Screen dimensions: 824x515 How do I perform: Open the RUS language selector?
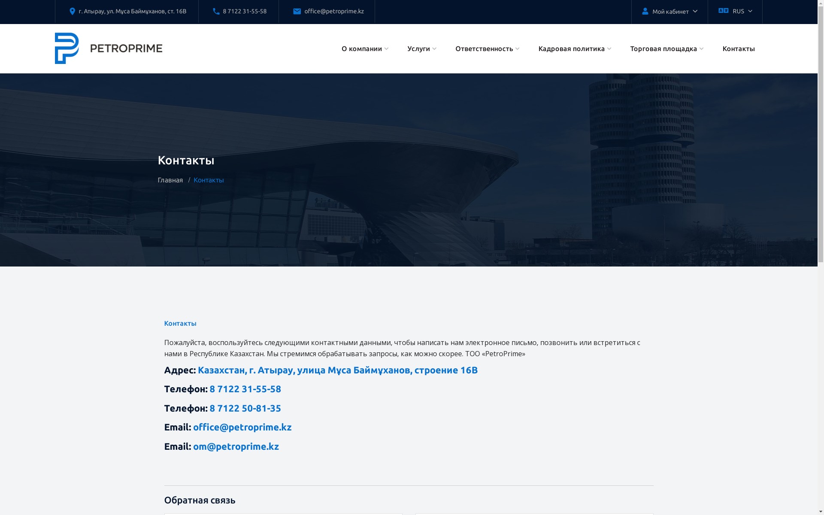click(739, 12)
